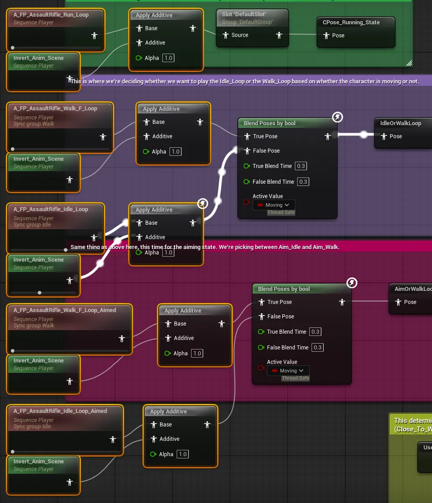Open Moving dropdown on magenta Blend Poses node
Screen dimensions: 432x503
click(x=288, y=371)
